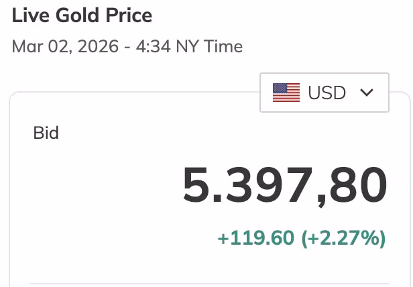Click the US flag icon
The image size is (413, 287).
tap(286, 93)
